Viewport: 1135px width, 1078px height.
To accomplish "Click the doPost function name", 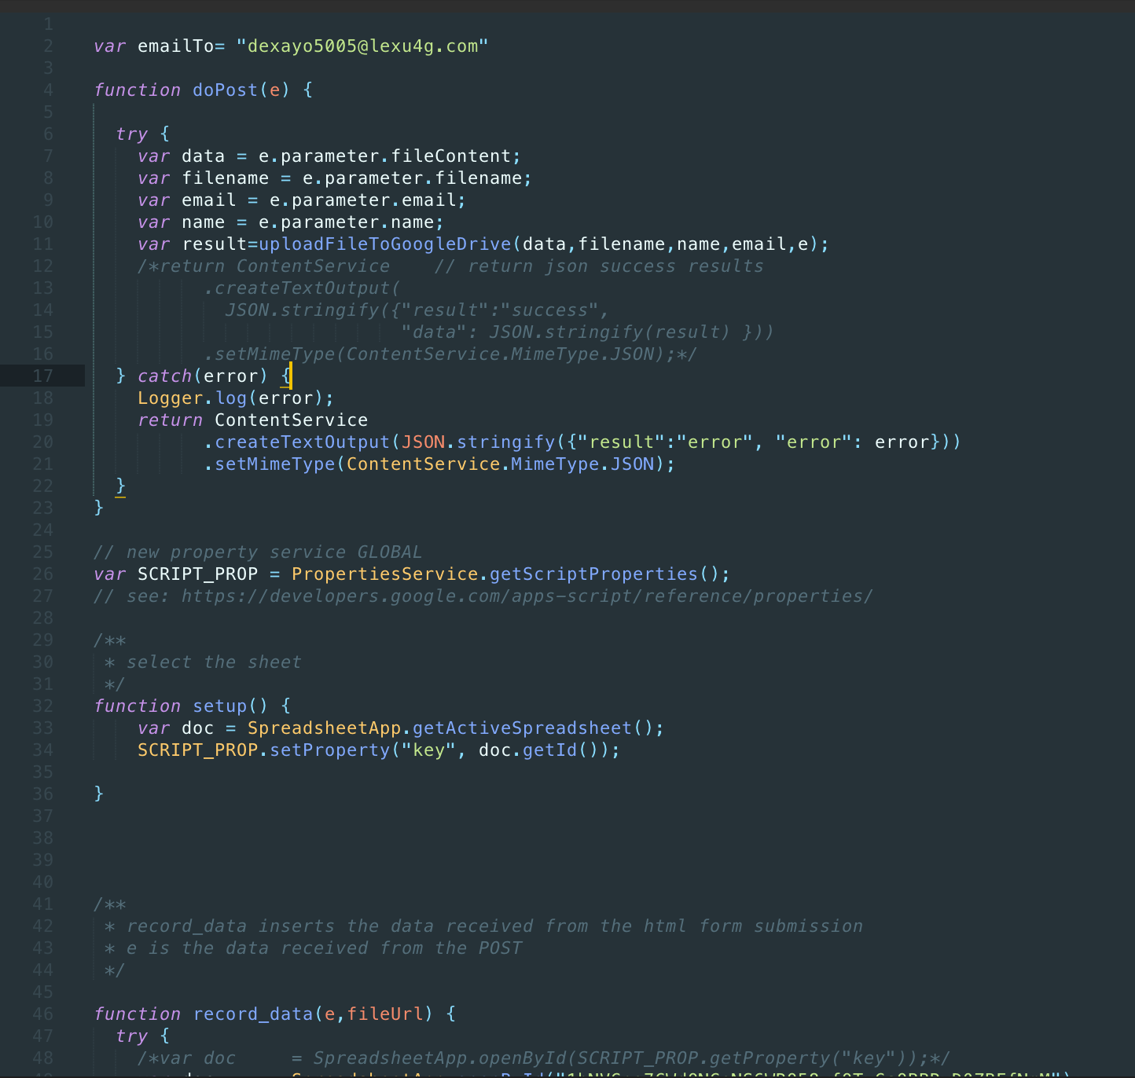I will click(x=225, y=90).
